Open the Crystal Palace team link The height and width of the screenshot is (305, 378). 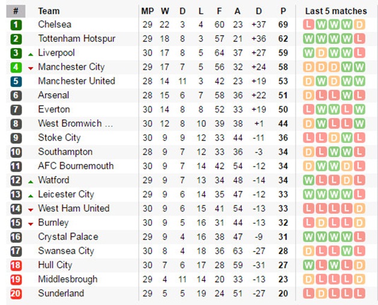(68, 237)
